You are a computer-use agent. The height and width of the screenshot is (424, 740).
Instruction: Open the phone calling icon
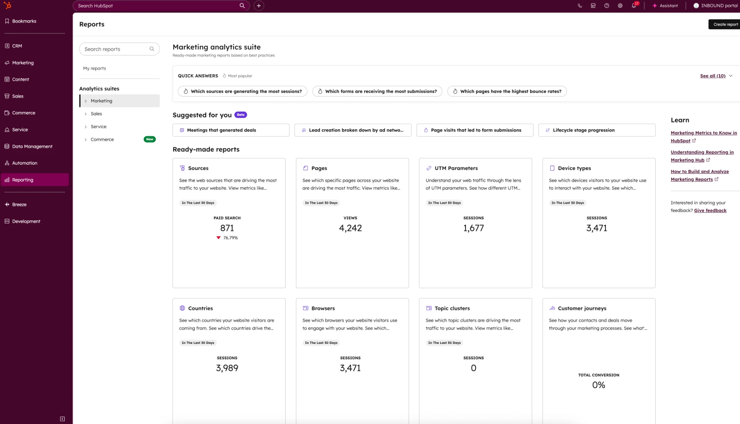click(x=580, y=6)
